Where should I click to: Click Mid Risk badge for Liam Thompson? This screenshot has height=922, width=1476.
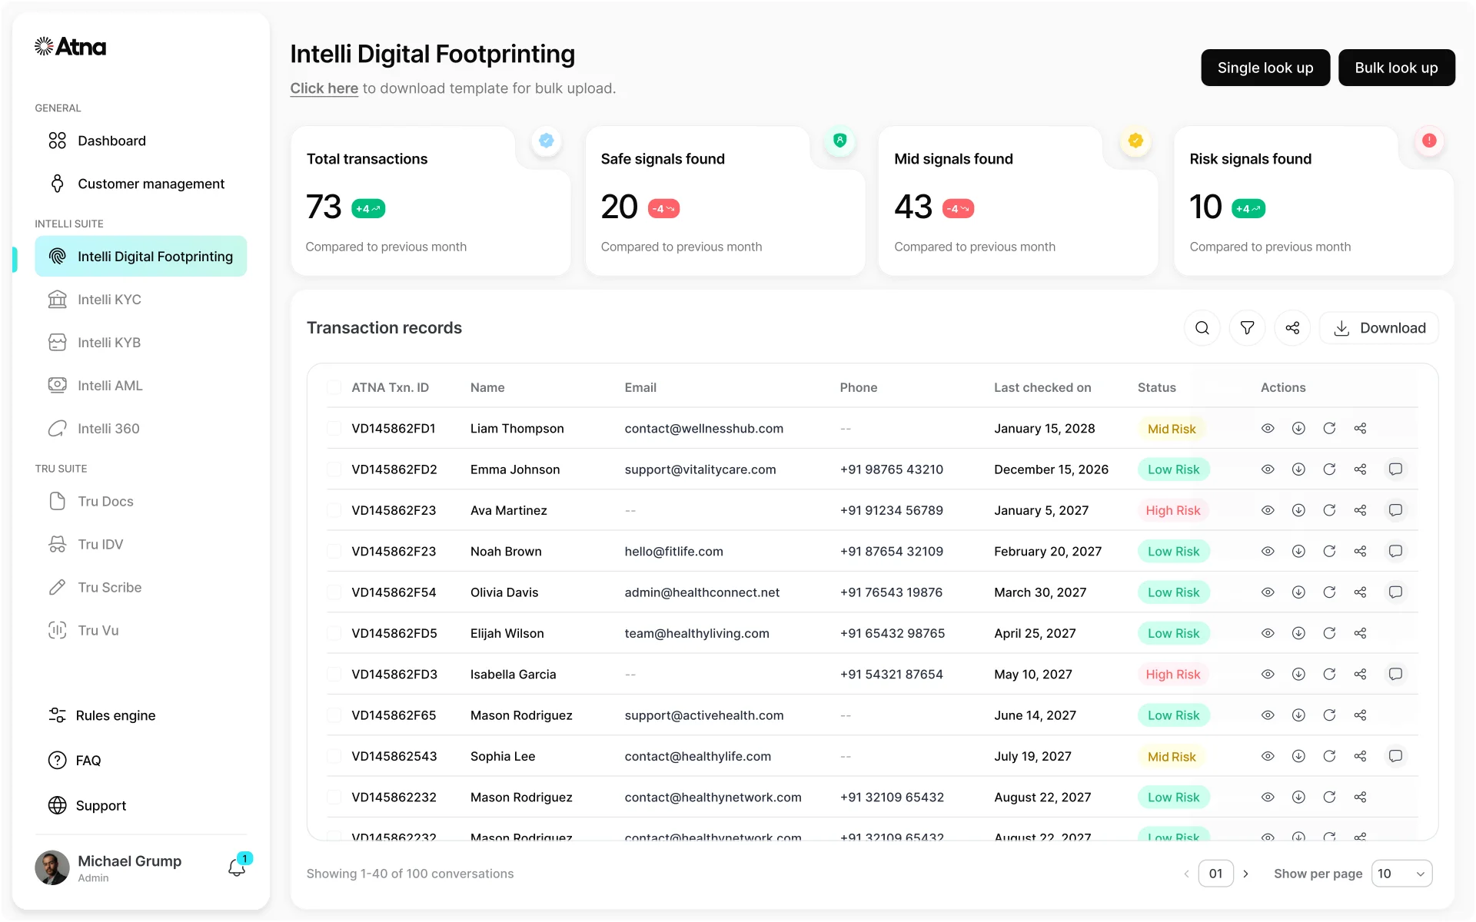click(1172, 429)
